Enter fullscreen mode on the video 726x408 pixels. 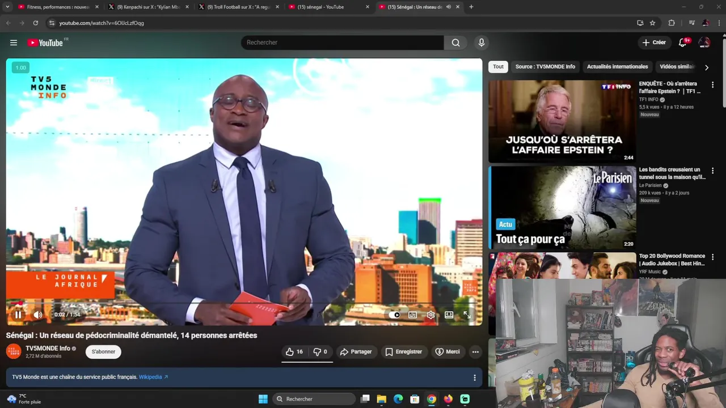coord(467,315)
